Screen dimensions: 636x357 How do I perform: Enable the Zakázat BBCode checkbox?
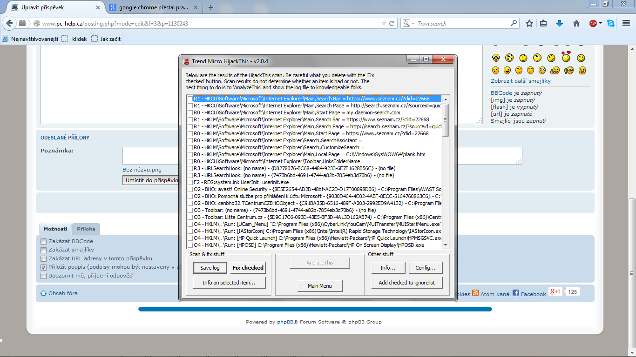pos(44,241)
